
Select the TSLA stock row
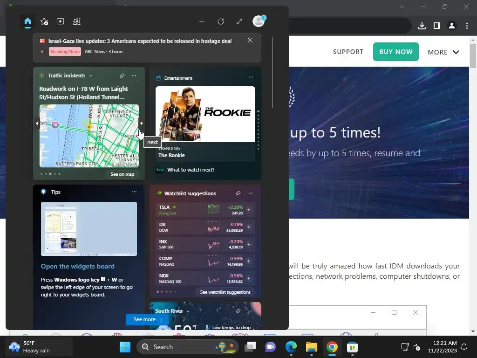205,210
